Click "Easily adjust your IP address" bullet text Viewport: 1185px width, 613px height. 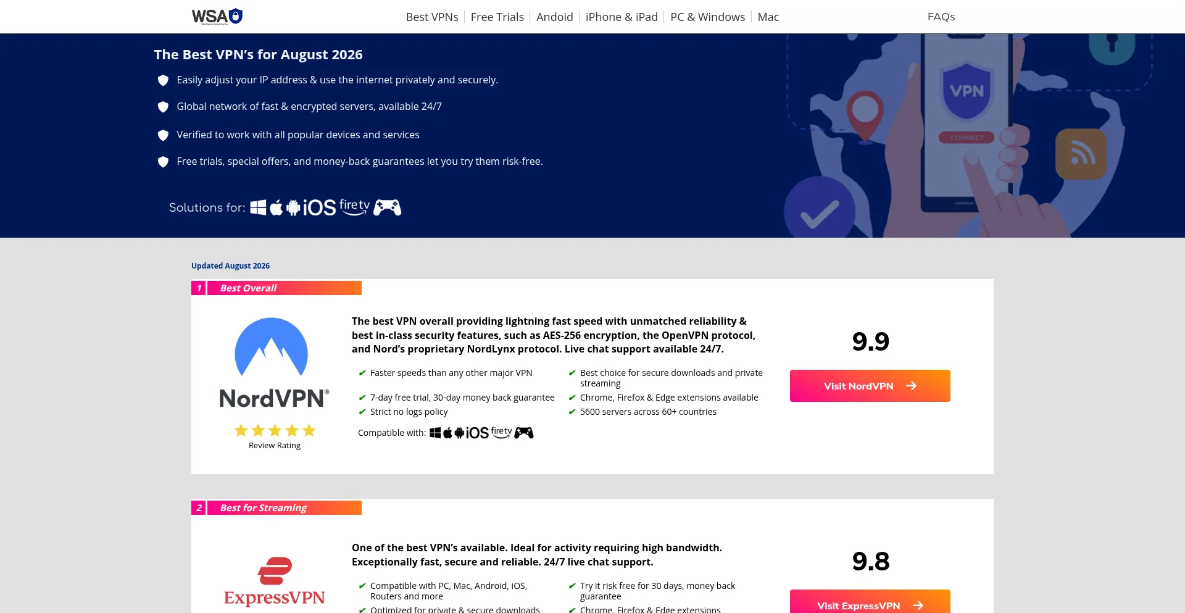tap(338, 80)
